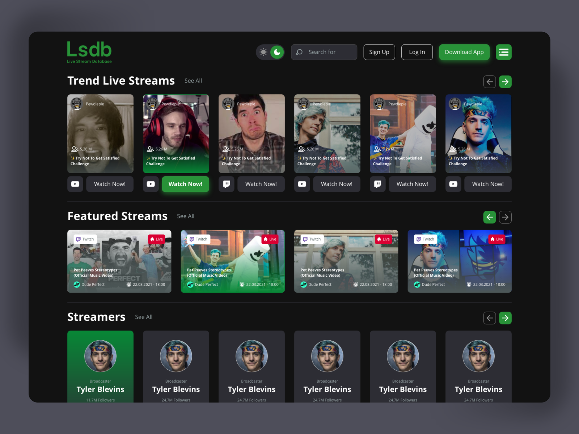Click the green next arrow in Featured Streams
This screenshot has height=434, width=579.
pos(490,217)
